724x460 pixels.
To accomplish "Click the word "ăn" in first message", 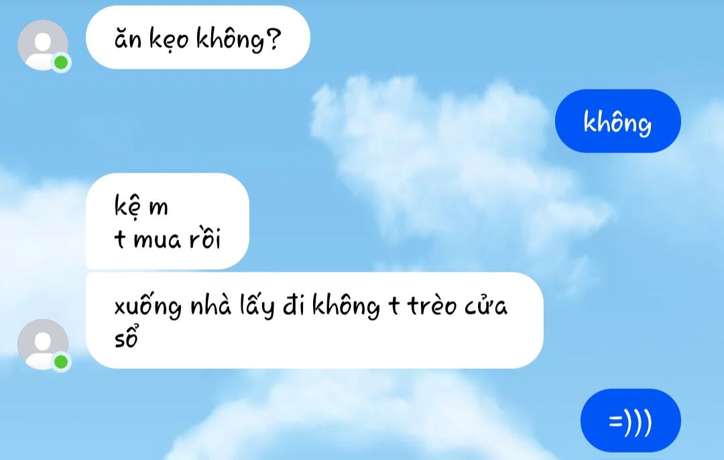I will click(128, 38).
